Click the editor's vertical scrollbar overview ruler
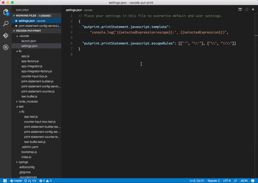258x183 pixels. coord(256,96)
